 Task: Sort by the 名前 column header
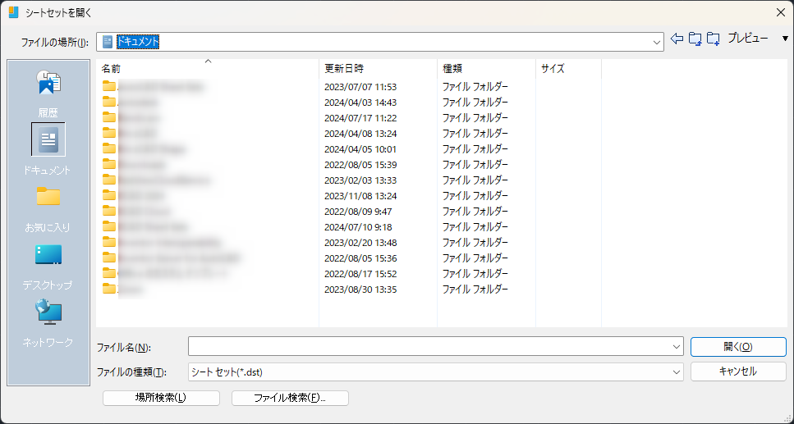(208, 68)
